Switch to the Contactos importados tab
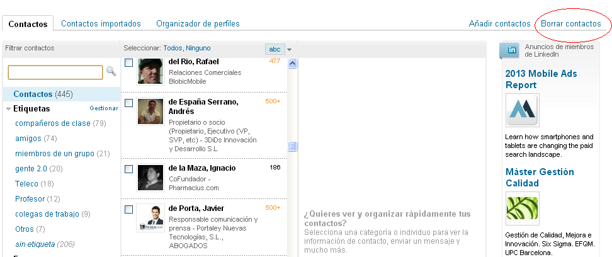Image resolution: width=612 pixels, height=257 pixels. [101, 23]
